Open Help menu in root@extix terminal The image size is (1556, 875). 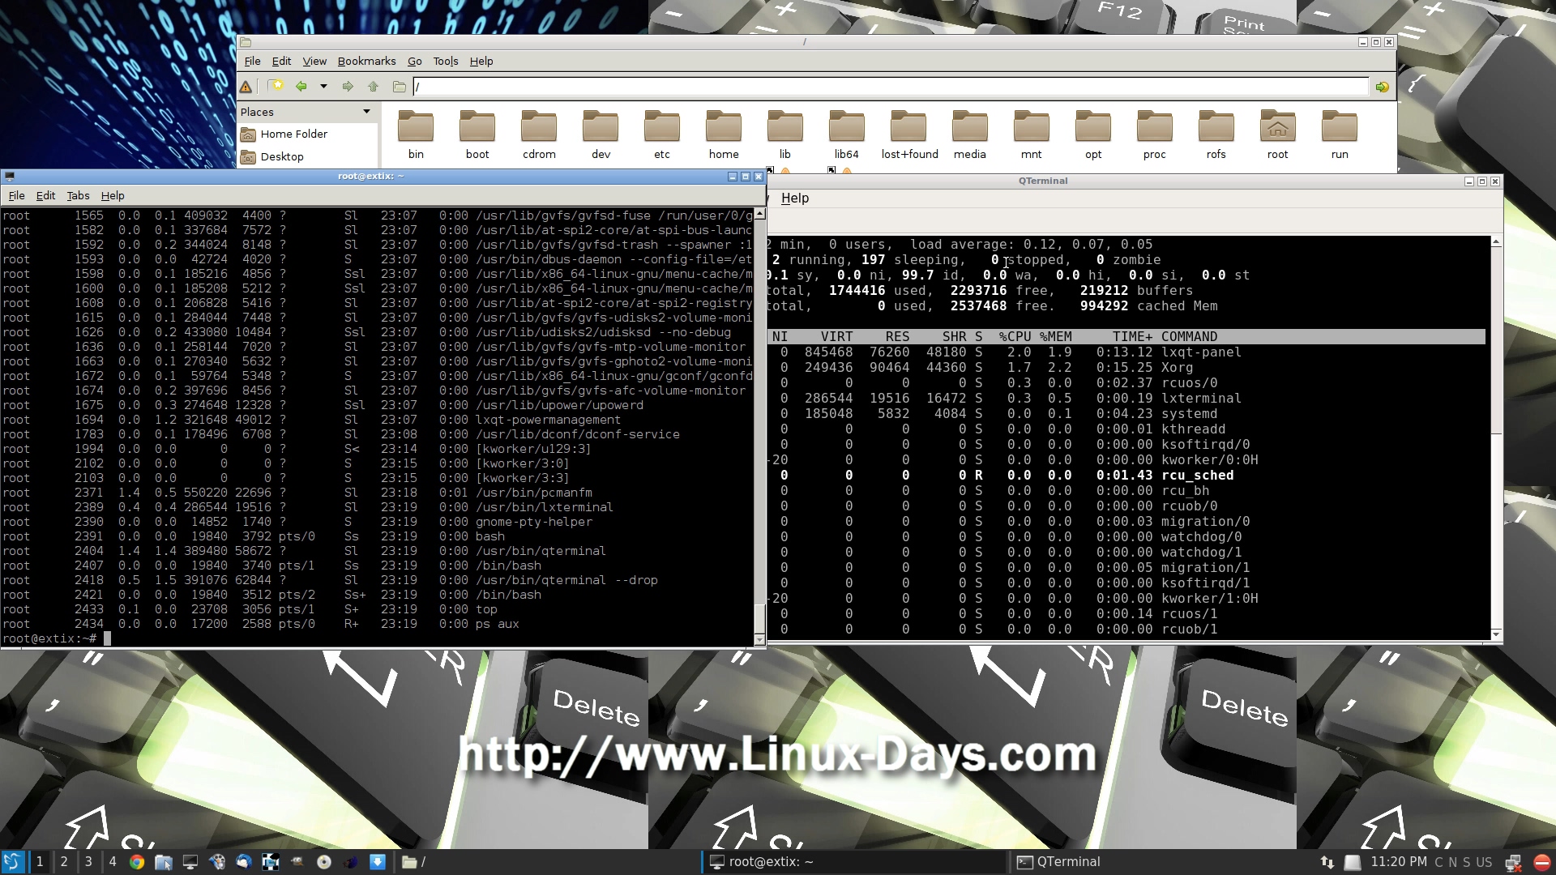coord(113,195)
